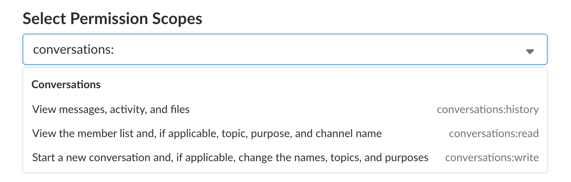Click blank space left of conversations:history code
Screen dimensions: 571x182
point(313,109)
